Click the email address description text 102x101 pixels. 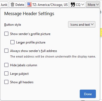(53, 56)
